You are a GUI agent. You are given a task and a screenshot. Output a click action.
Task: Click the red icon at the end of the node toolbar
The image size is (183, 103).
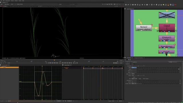point(175,5)
